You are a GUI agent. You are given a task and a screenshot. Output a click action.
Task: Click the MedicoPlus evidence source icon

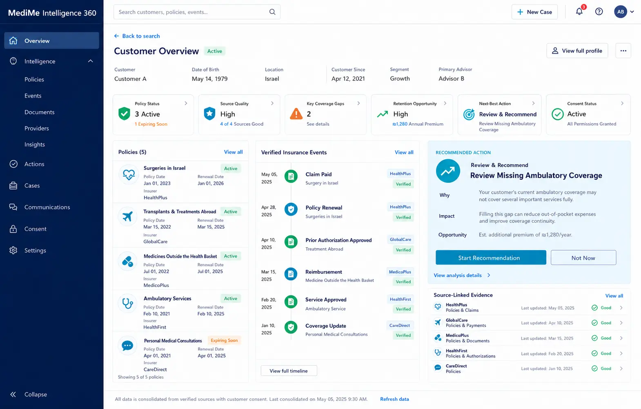(438, 338)
